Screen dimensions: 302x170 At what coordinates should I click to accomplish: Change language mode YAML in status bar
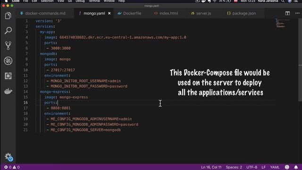[275, 167]
